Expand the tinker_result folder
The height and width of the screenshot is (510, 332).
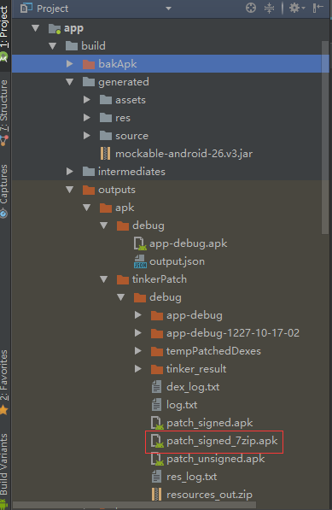pos(137,369)
